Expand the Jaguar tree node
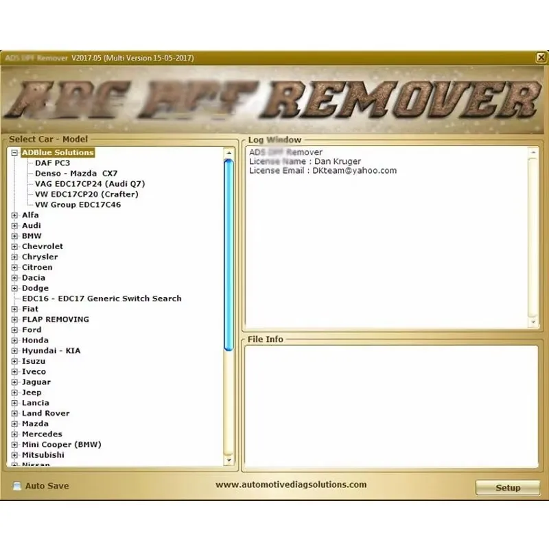The width and height of the screenshot is (549, 549). point(14,382)
